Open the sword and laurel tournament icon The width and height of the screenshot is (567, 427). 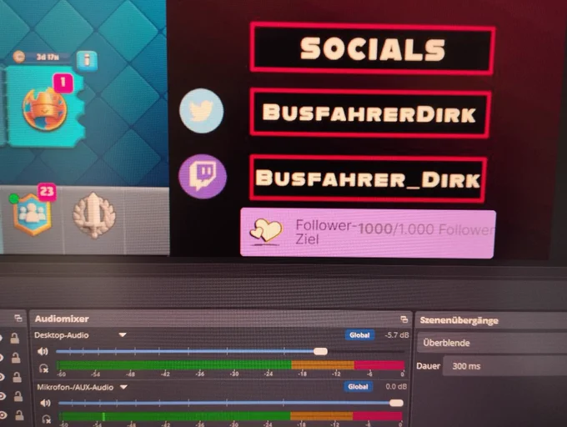[94, 215]
